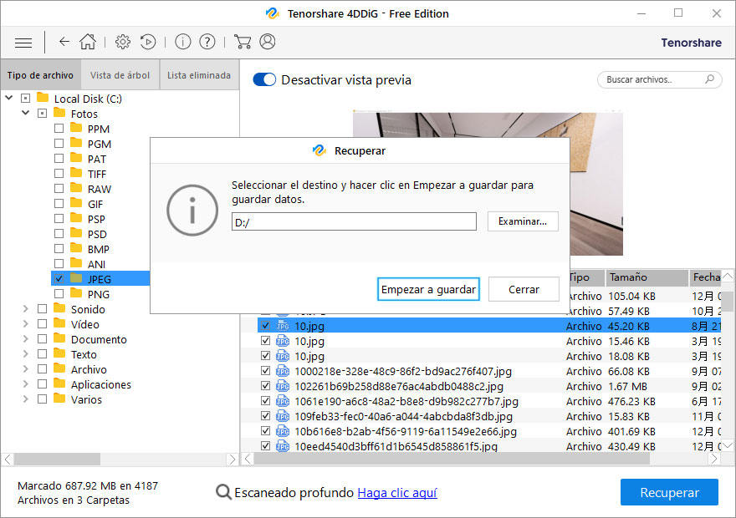The height and width of the screenshot is (518, 736).
Task: Expand the Aplicaciones tree node
Action: tap(25, 384)
